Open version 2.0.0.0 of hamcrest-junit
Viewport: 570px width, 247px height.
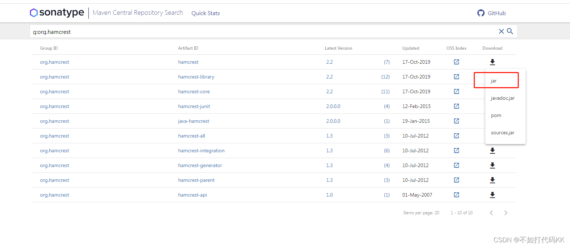tap(333, 106)
